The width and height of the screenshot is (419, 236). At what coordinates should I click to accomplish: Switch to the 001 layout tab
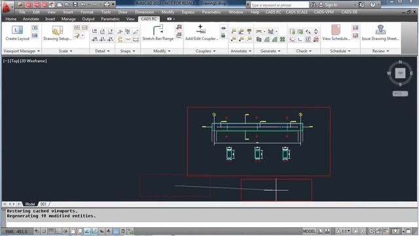click(43, 204)
